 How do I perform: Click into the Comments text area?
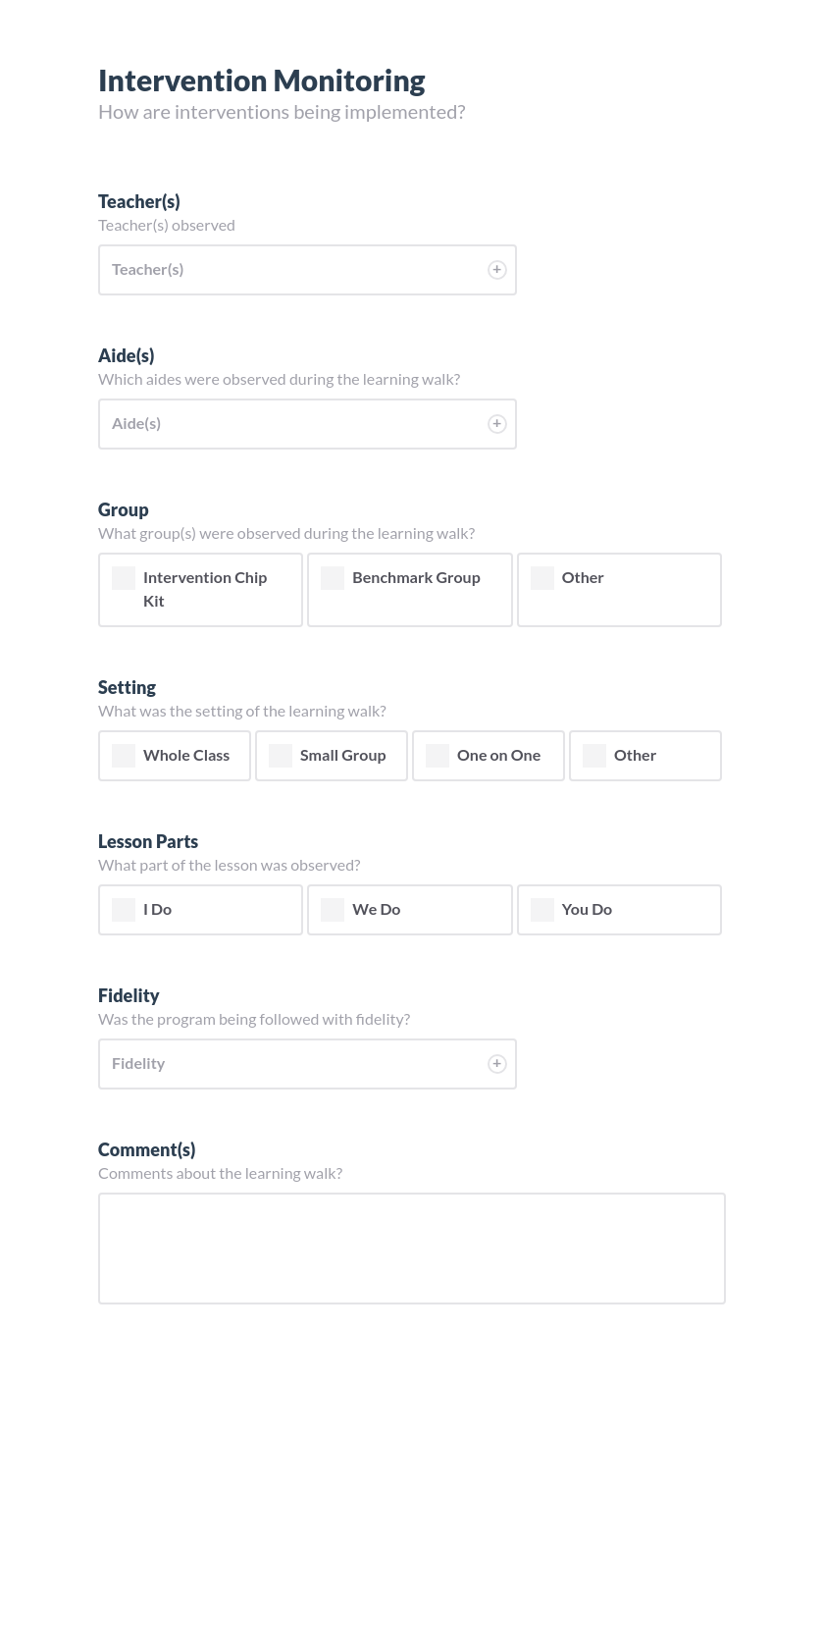coord(411,1248)
